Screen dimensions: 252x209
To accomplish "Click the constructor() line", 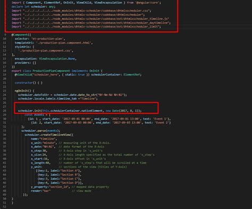I will (x=29, y=83).
